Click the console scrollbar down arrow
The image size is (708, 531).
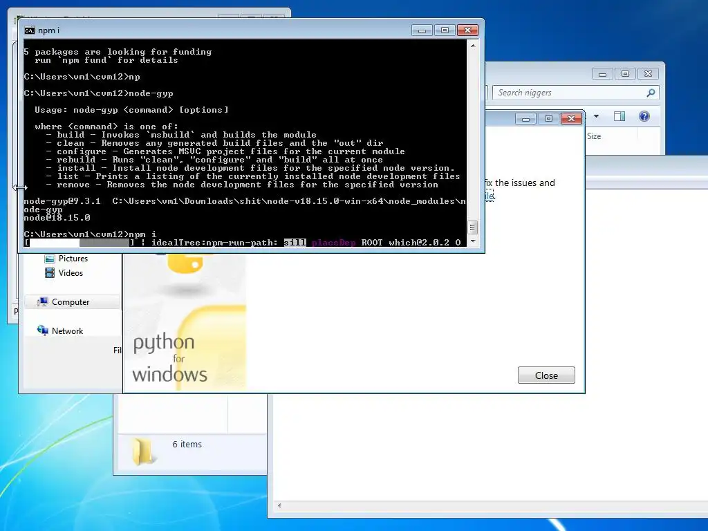tap(472, 241)
